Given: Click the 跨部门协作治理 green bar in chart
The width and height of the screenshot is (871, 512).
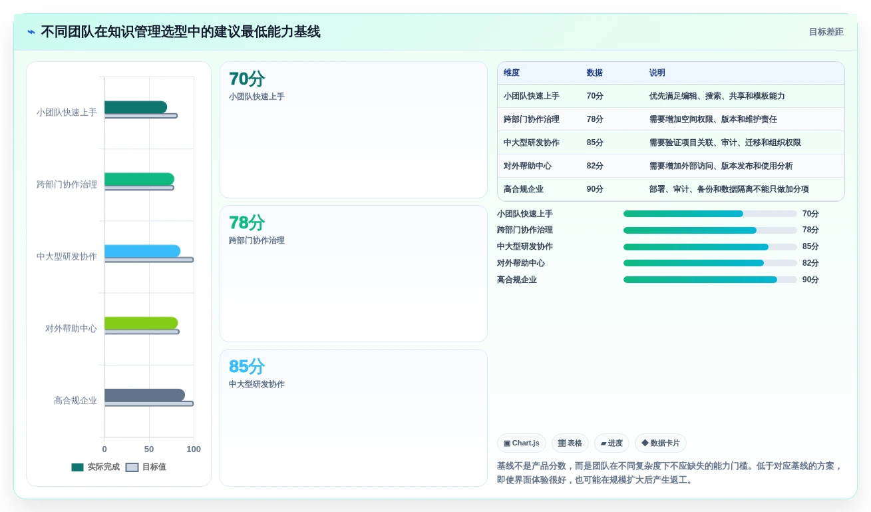Looking at the screenshot, I should pyautogui.click(x=139, y=179).
